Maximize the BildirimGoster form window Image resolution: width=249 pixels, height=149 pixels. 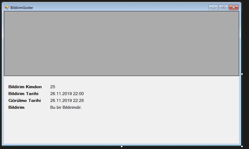[224, 7]
